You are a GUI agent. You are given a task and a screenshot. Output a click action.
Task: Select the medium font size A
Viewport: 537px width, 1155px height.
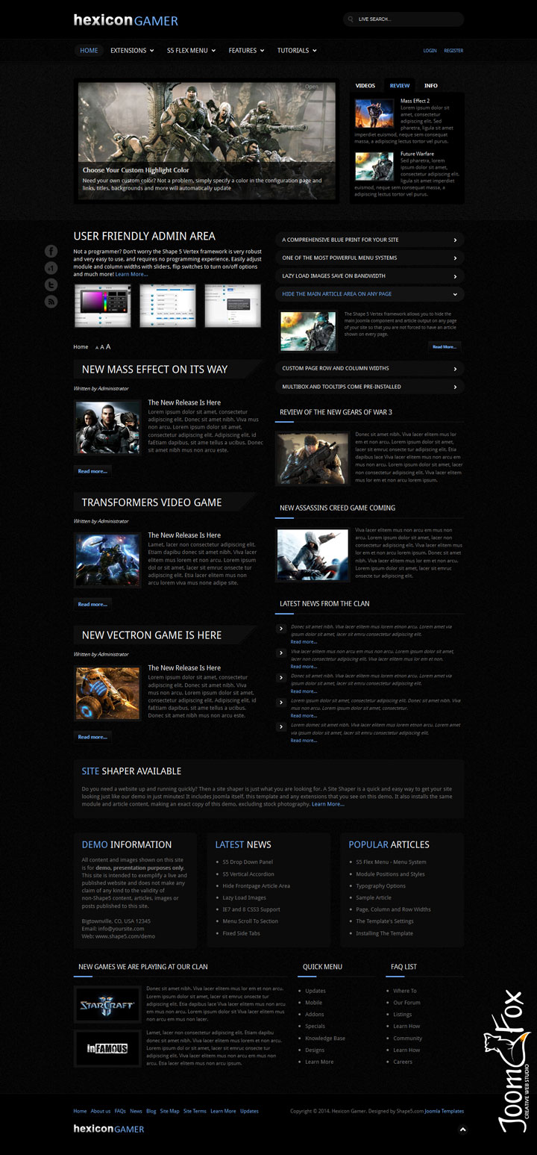(102, 347)
